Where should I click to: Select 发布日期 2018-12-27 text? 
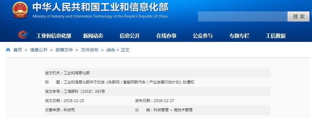click(x=155, y=101)
